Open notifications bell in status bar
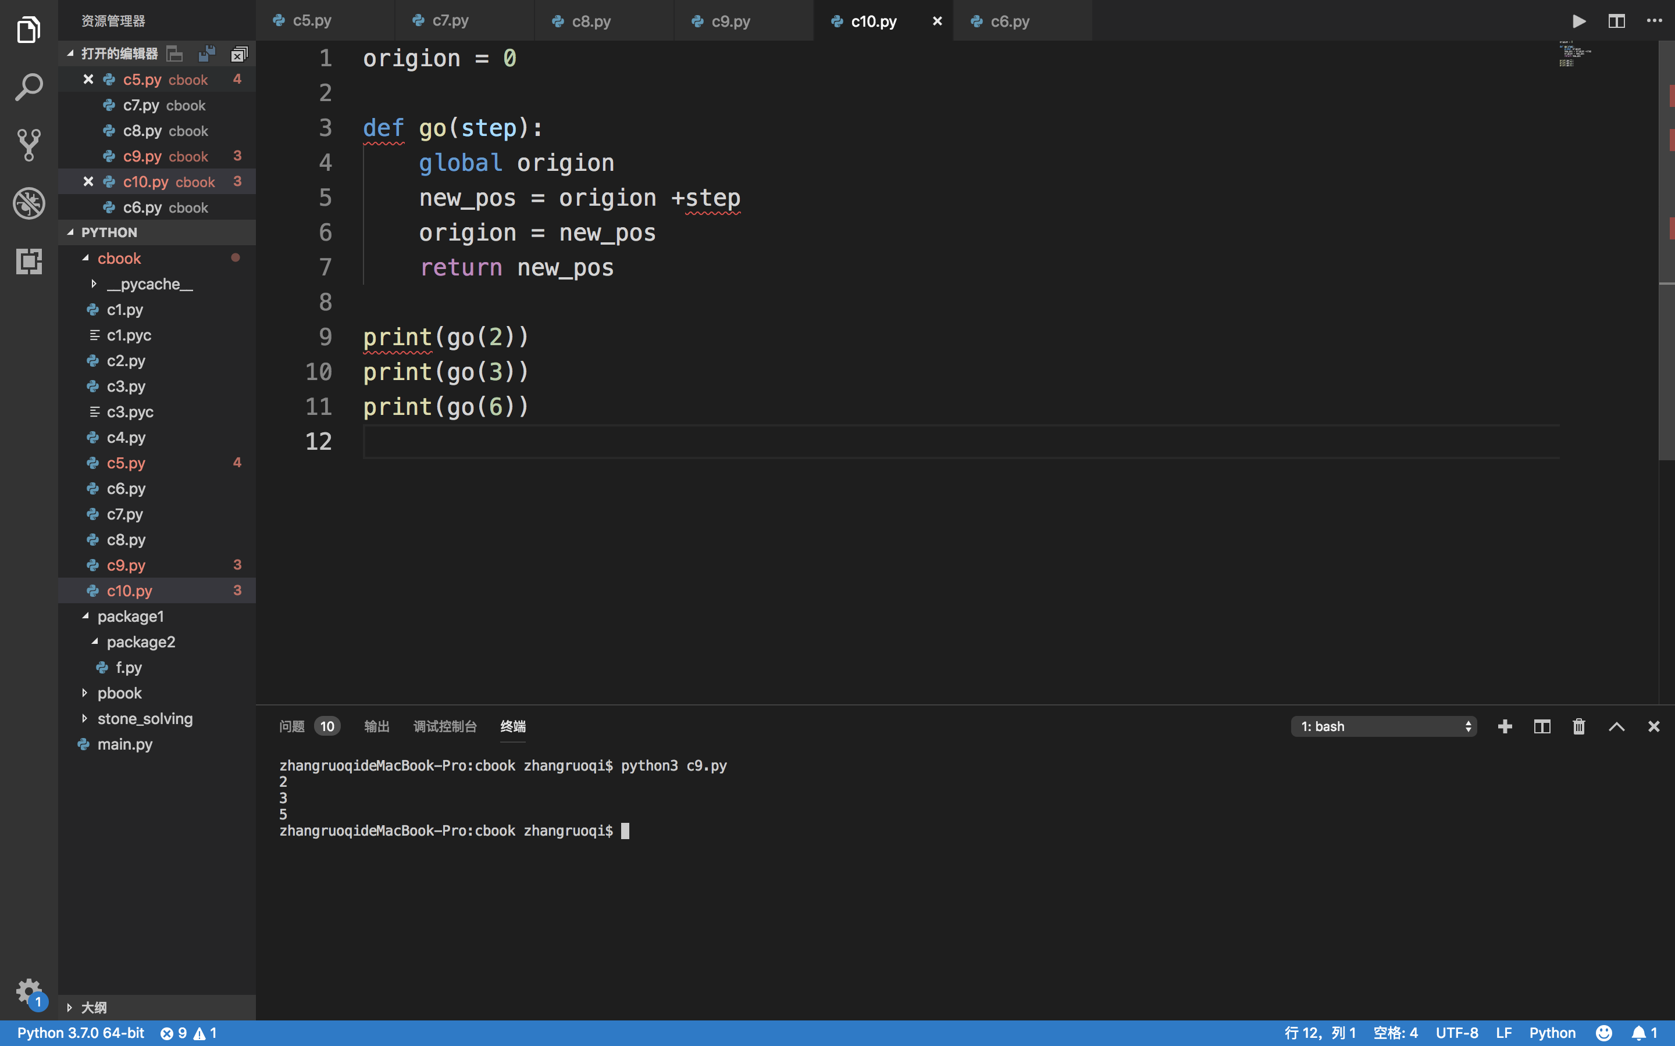1675x1046 pixels. coord(1645,1033)
